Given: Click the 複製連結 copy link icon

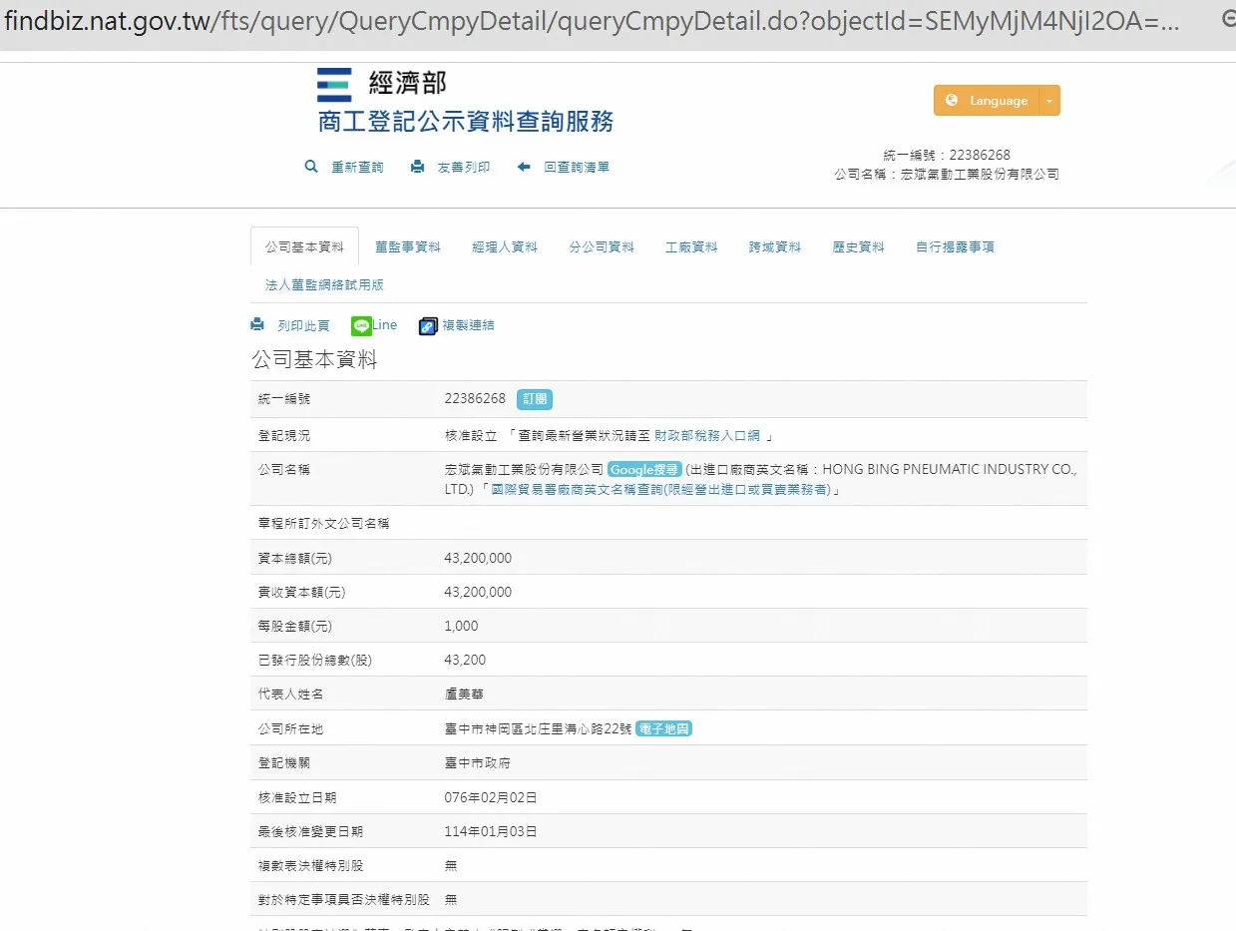Looking at the screenshot, I should (x=428, y=325).
